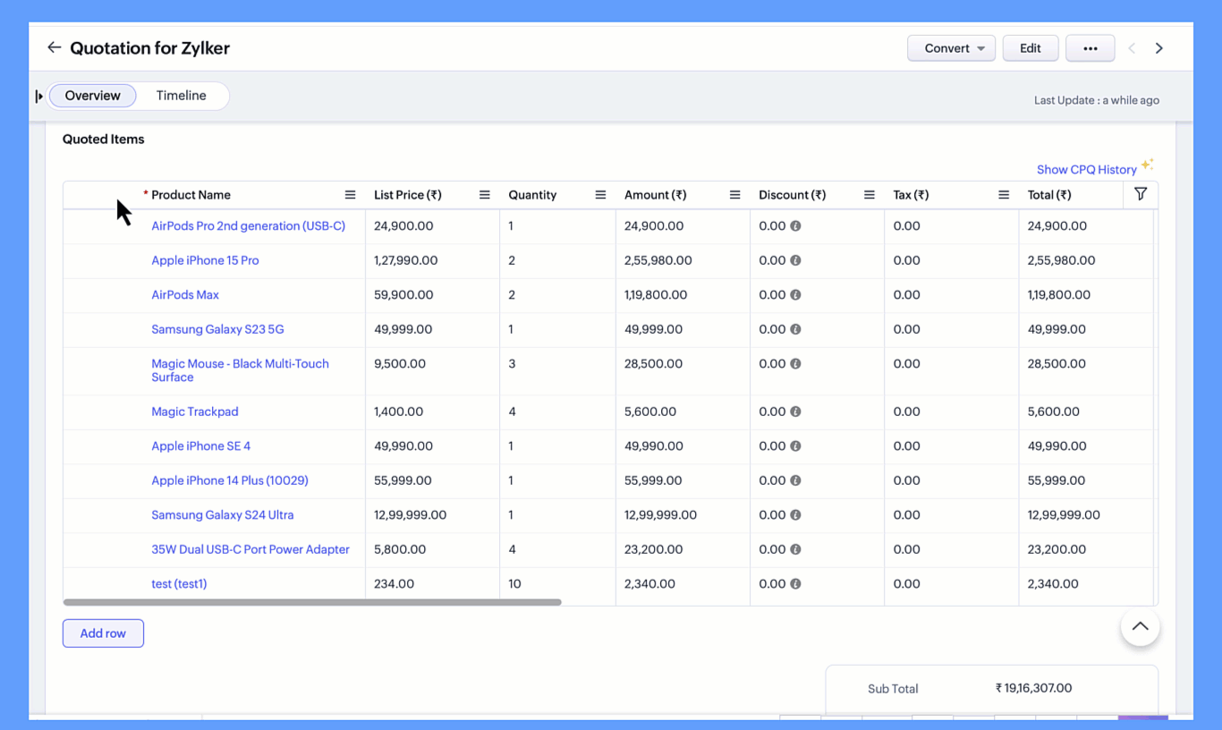Switch to the Timeline tab
Image resolution: width=1222 pixels, height=730 pixels.
click(181, 96)
